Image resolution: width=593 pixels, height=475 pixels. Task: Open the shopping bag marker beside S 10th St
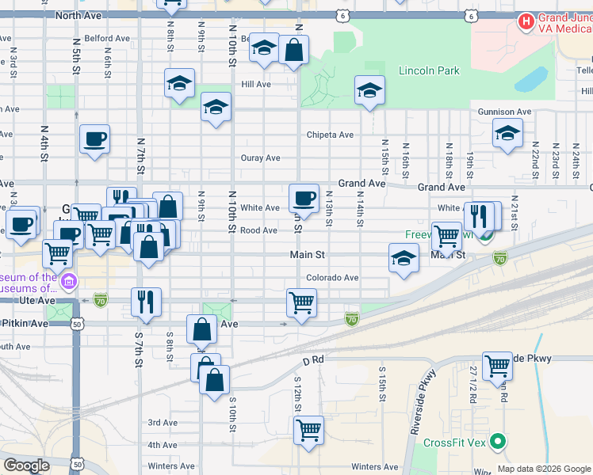[214, 381]
